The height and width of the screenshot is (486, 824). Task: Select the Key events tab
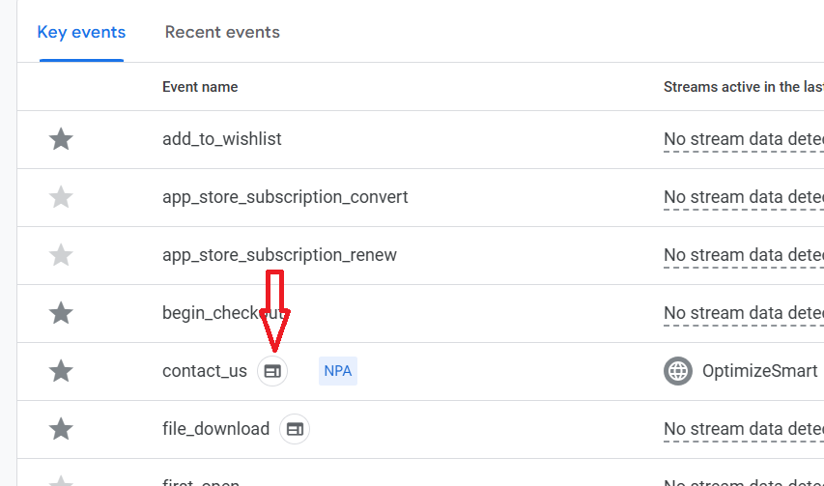(81, 32)
